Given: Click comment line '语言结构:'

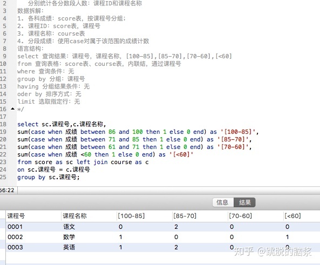Looking at the screenshot, I should click(30, 49).
